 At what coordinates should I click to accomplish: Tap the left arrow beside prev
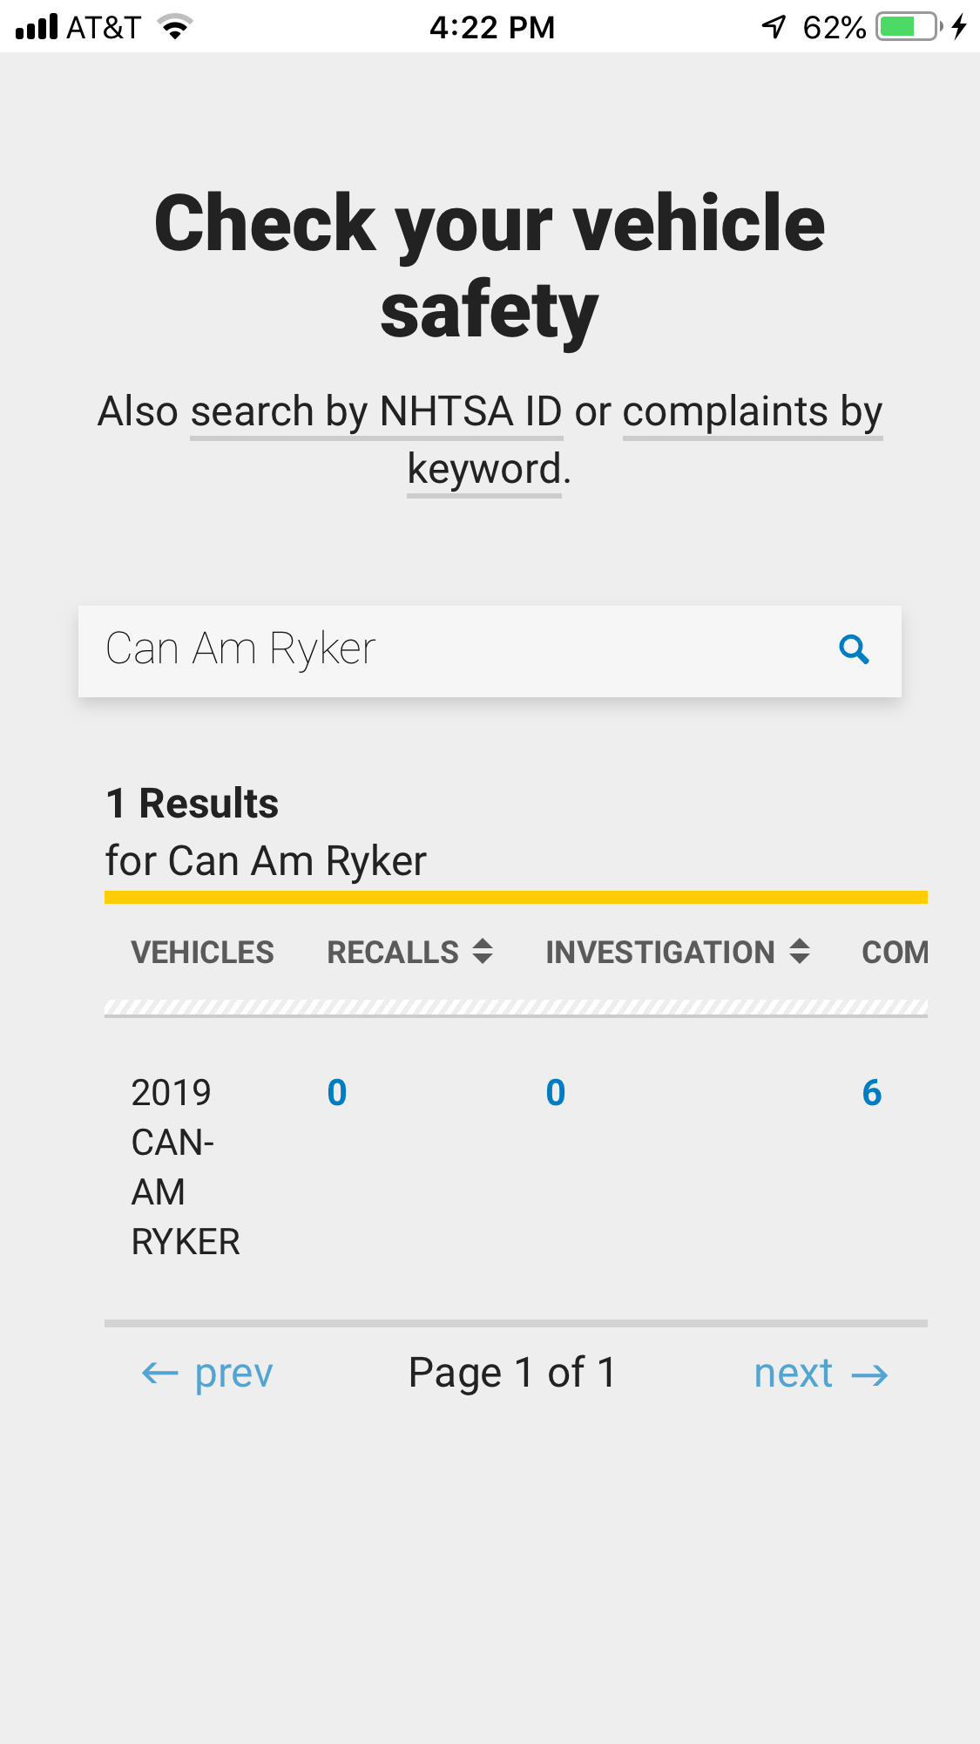pos(159,1374)
